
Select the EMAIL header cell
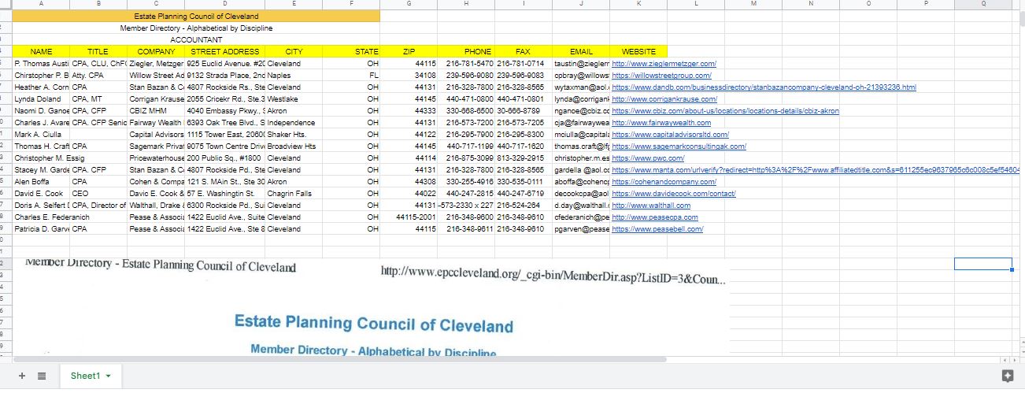[581, 51]
